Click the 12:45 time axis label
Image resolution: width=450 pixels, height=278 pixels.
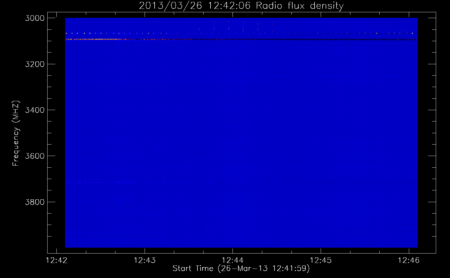[x=321, y=260]
